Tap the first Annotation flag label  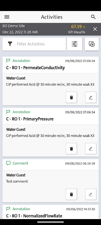pos(18,61)
